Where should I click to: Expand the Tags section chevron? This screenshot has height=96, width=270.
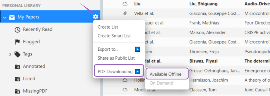pos(10,55)
